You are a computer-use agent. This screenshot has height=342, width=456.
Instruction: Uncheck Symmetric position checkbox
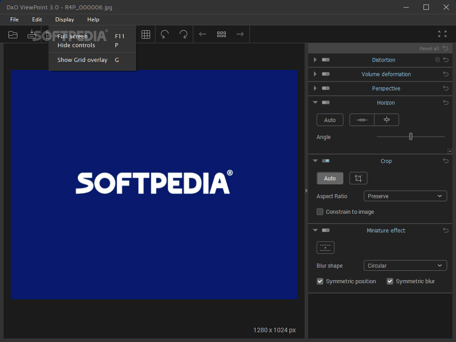[320, 281]
